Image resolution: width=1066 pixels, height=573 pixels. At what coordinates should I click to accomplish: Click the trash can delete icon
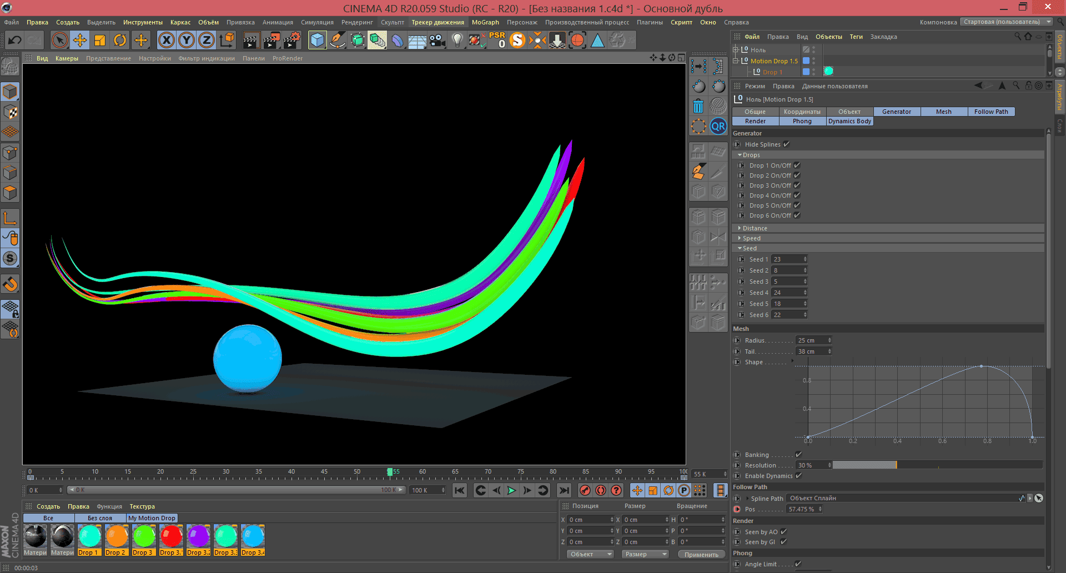pyautogui.click(x=698, y=105)
